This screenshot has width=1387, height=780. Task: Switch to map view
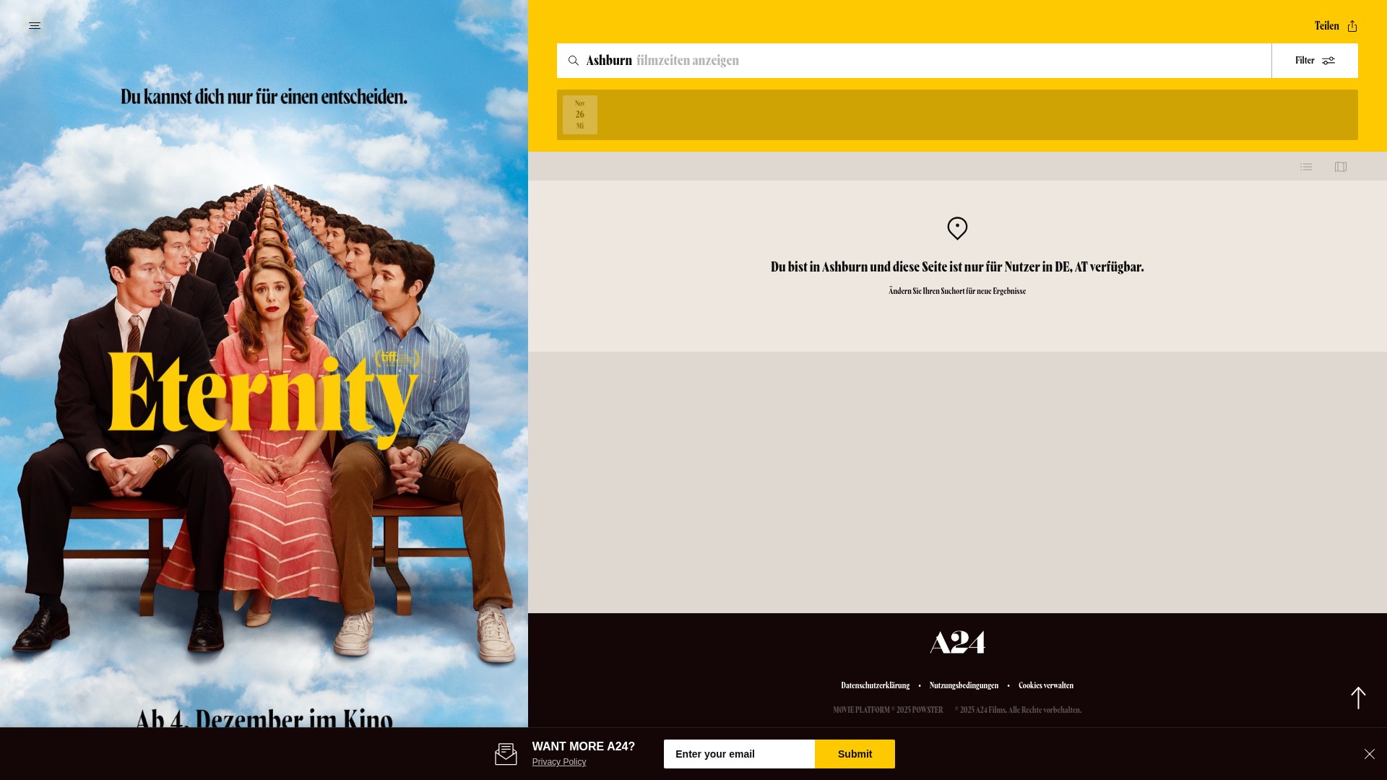point(1341,167)
